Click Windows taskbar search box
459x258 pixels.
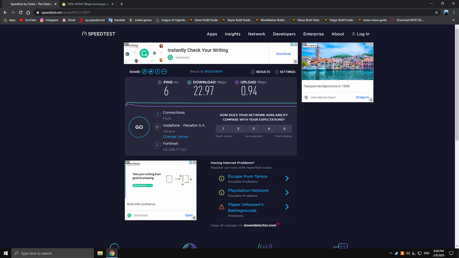(53, 253)
